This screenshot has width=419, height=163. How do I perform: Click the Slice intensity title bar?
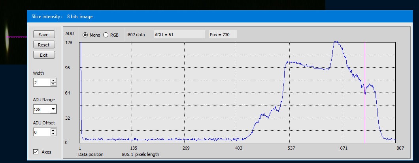click(x=220, y=17)
